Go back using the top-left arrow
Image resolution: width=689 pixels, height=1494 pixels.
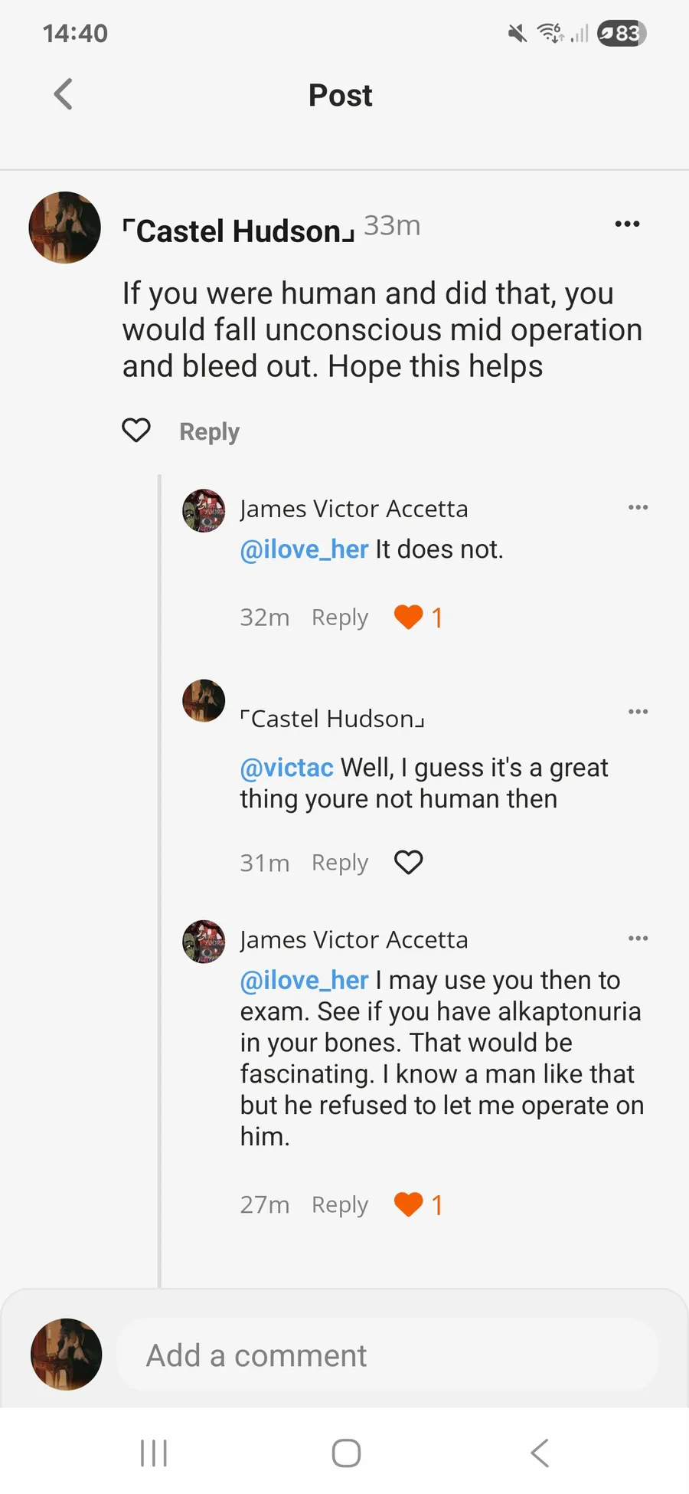tap(64, 95)
